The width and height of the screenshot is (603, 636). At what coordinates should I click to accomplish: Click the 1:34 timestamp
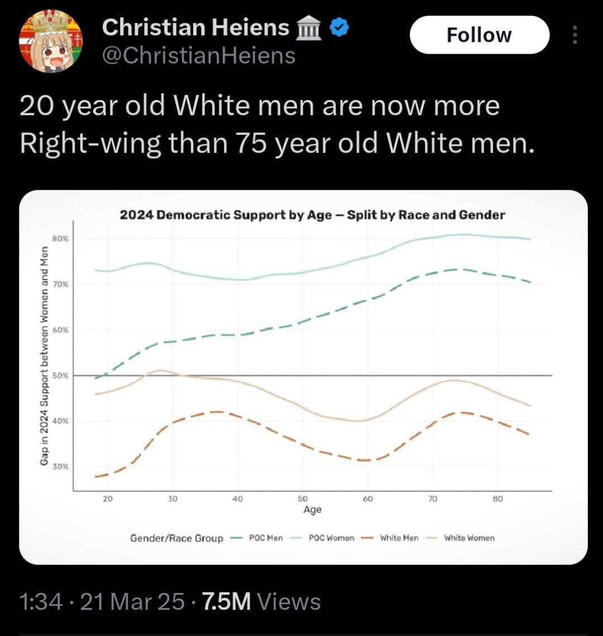(37, 602)
